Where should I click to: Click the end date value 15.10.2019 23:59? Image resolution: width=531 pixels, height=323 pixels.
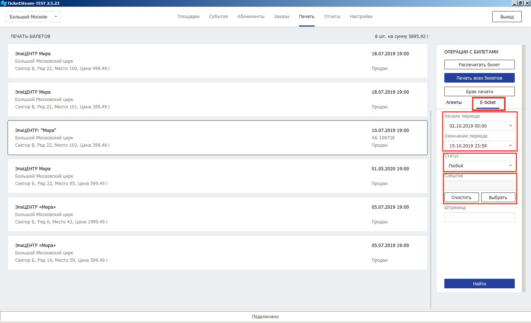click(468, 146)
